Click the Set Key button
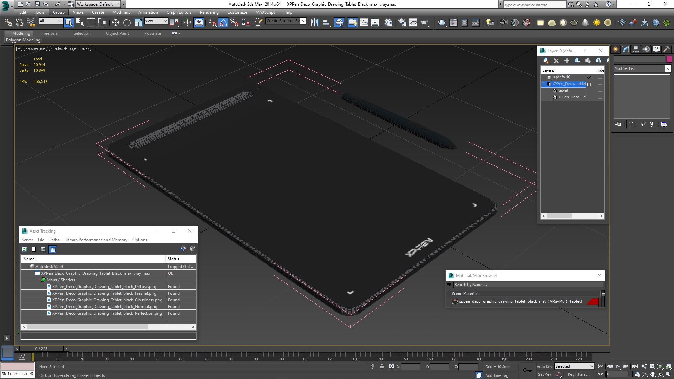 click(x=544, y=374)
